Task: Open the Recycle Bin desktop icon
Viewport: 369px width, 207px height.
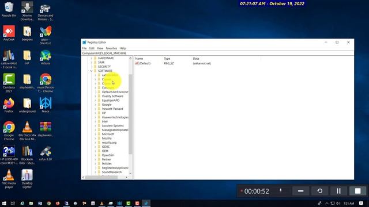Action: [x=9, y=9]
